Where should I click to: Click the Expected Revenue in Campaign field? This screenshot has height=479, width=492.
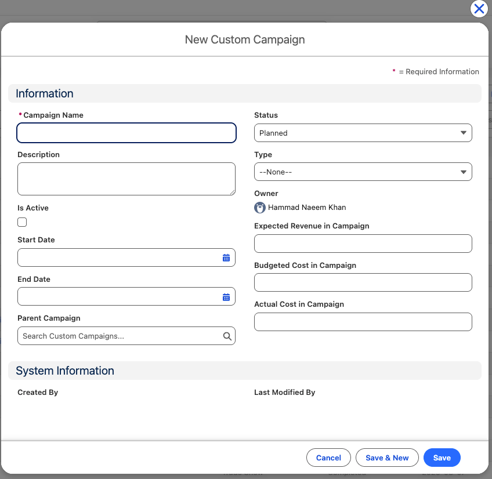pos(363,244)
